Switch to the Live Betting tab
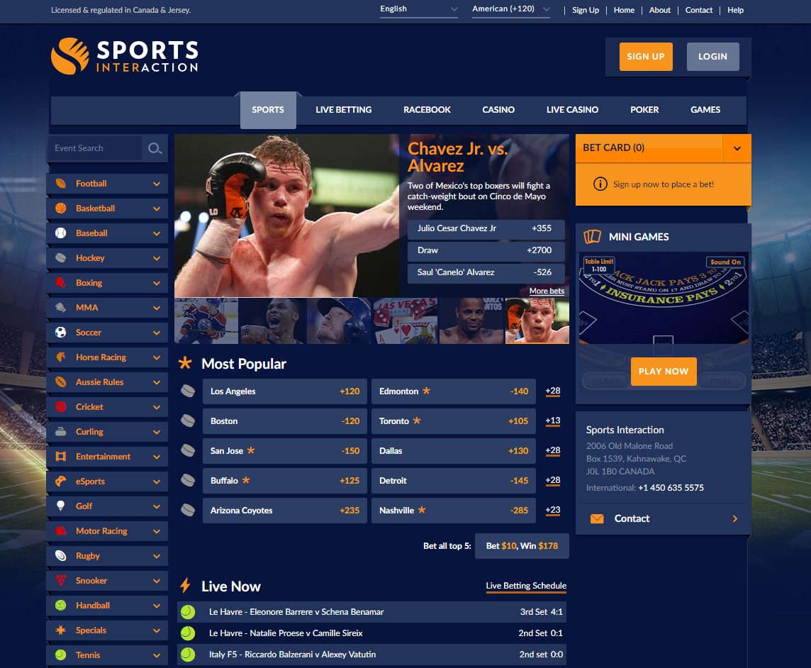Viewport: 811px width, 668px height. [x=343, y=110]
